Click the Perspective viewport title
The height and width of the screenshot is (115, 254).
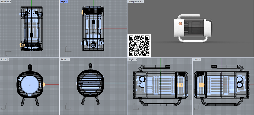135,2
